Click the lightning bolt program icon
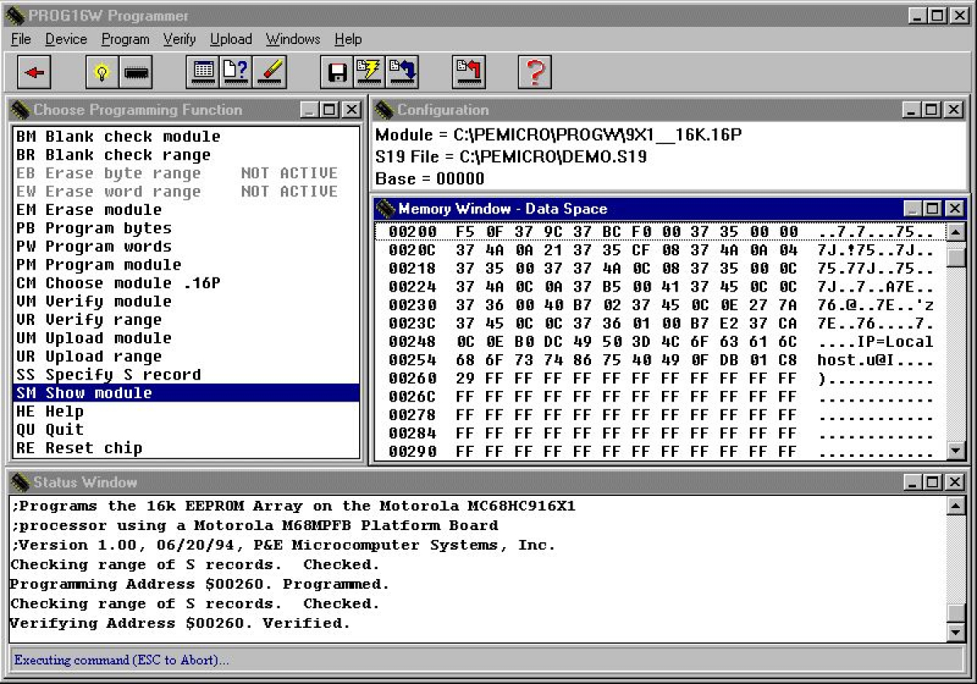Image resolution: width=977 pixels, height=684 pixels. [369, 73]
